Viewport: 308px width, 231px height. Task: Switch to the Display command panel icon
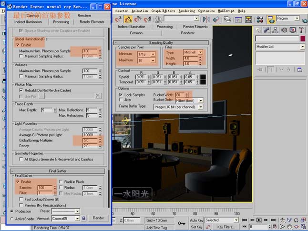pyautogui.click(x=293, y=30)
